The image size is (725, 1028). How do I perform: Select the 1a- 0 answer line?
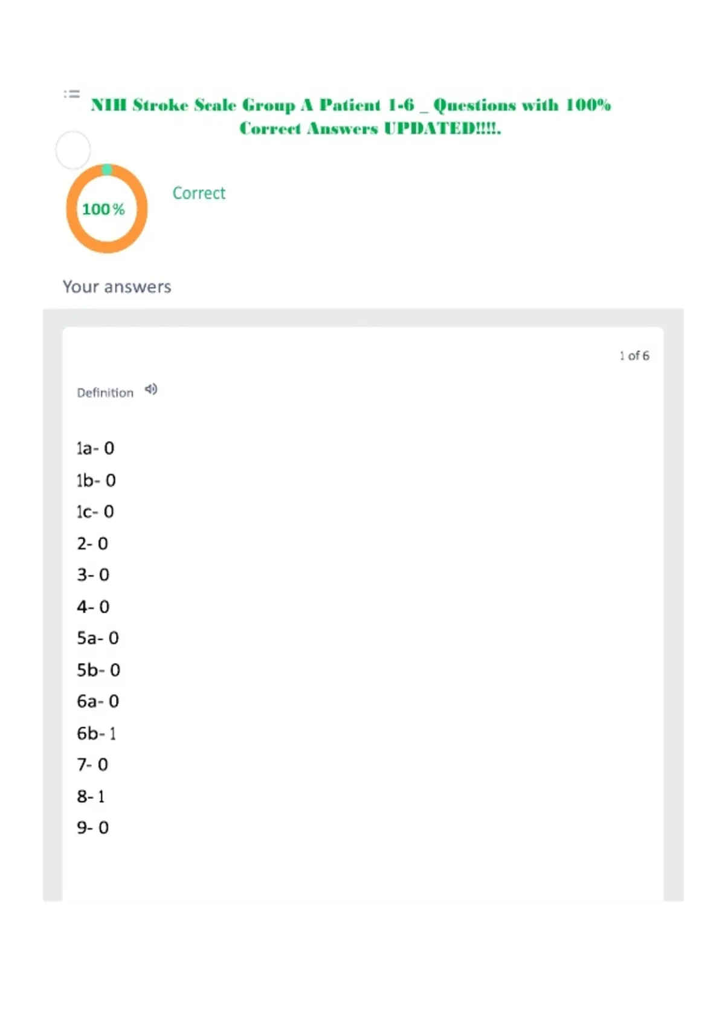point(95,448)
